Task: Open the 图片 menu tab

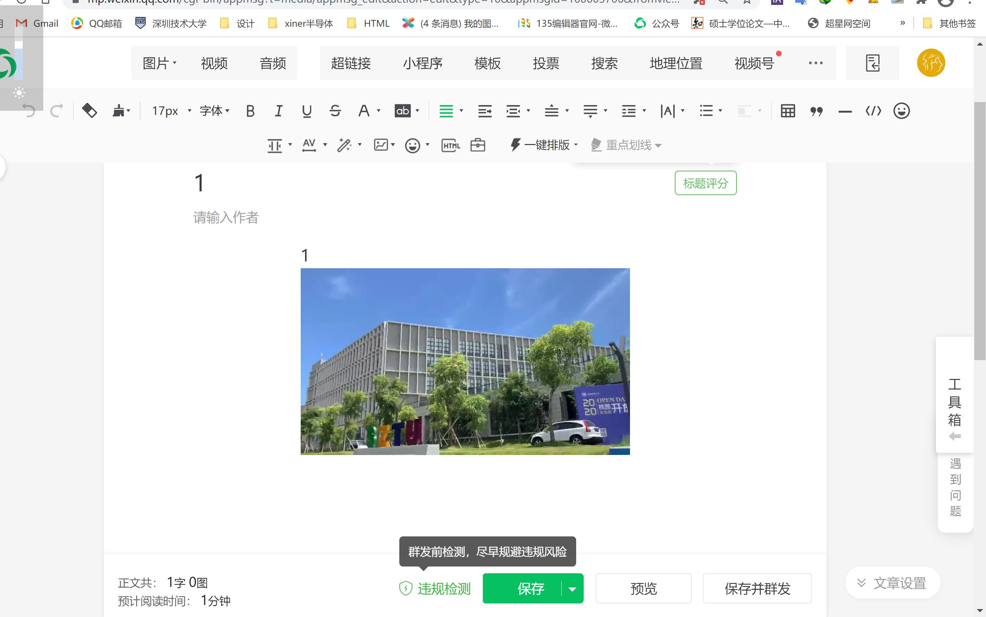Action: tap(157, 63)
